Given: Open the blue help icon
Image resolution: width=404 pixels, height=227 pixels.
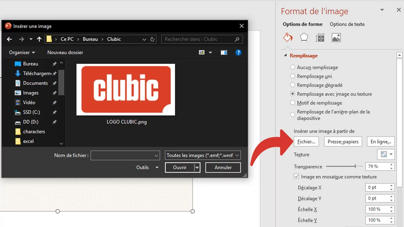Looking at the screenshot, I should pyautogui.click(x=238, y=52).
